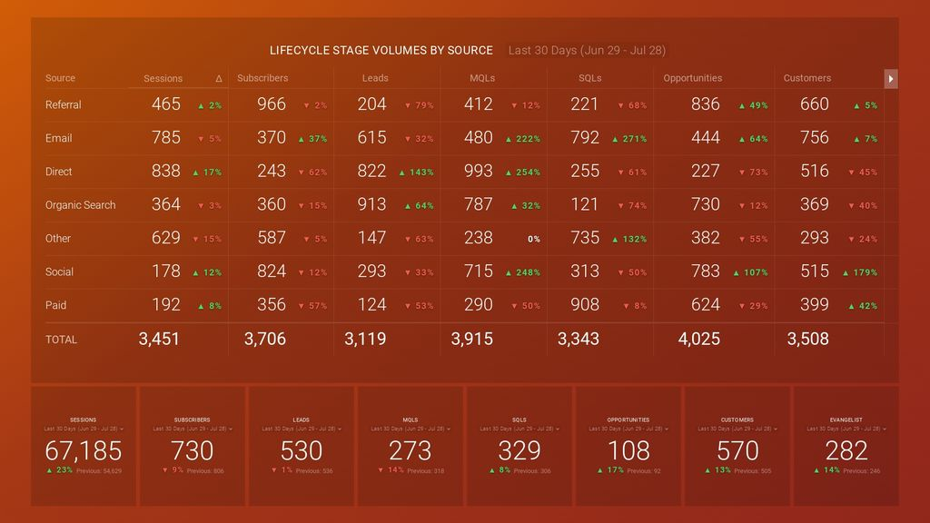Select the Social source row label

pyautogui.click(x=59, y=271)
